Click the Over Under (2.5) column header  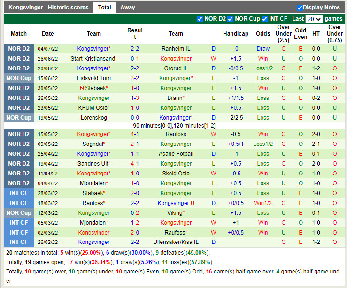click(x=283, y=34)
